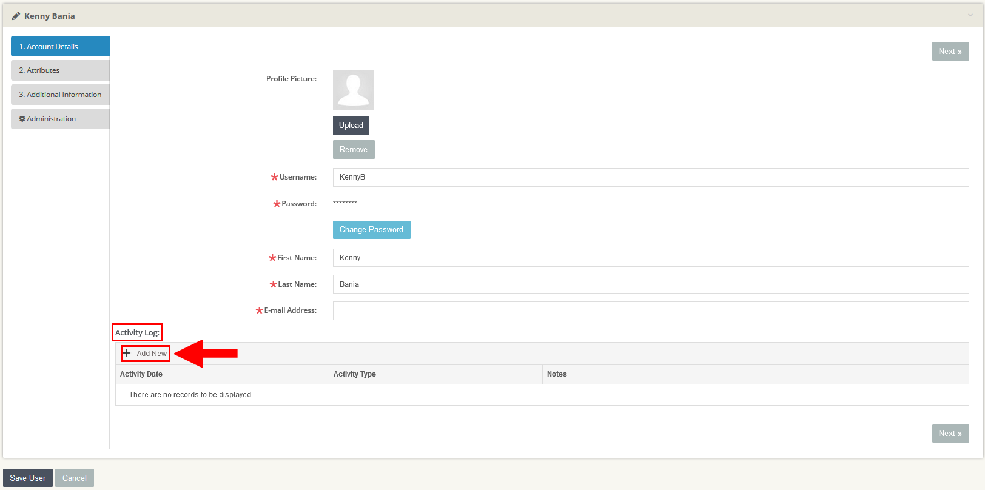This screenshot has height=490, width=985.
Task: Click the Profile Picture label
Action: click(x=291, y=79)
